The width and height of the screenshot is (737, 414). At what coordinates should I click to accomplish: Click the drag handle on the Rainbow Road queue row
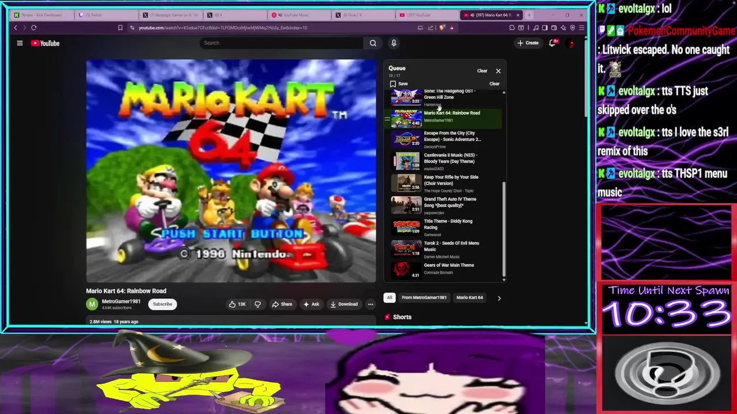click(387, 119)
